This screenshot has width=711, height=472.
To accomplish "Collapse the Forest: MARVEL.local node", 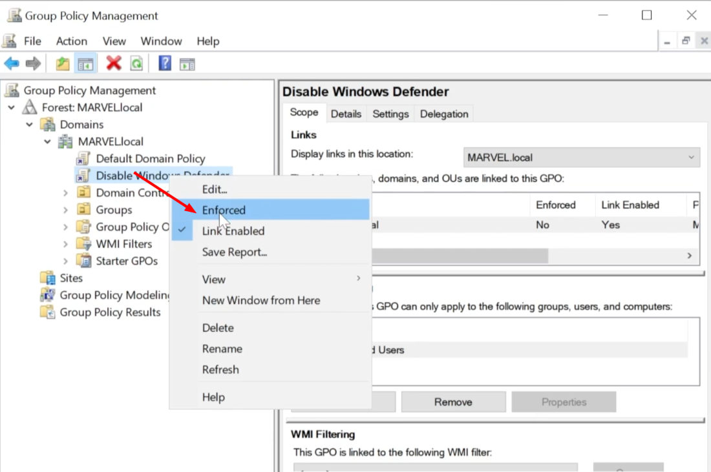I will [12, 108].
